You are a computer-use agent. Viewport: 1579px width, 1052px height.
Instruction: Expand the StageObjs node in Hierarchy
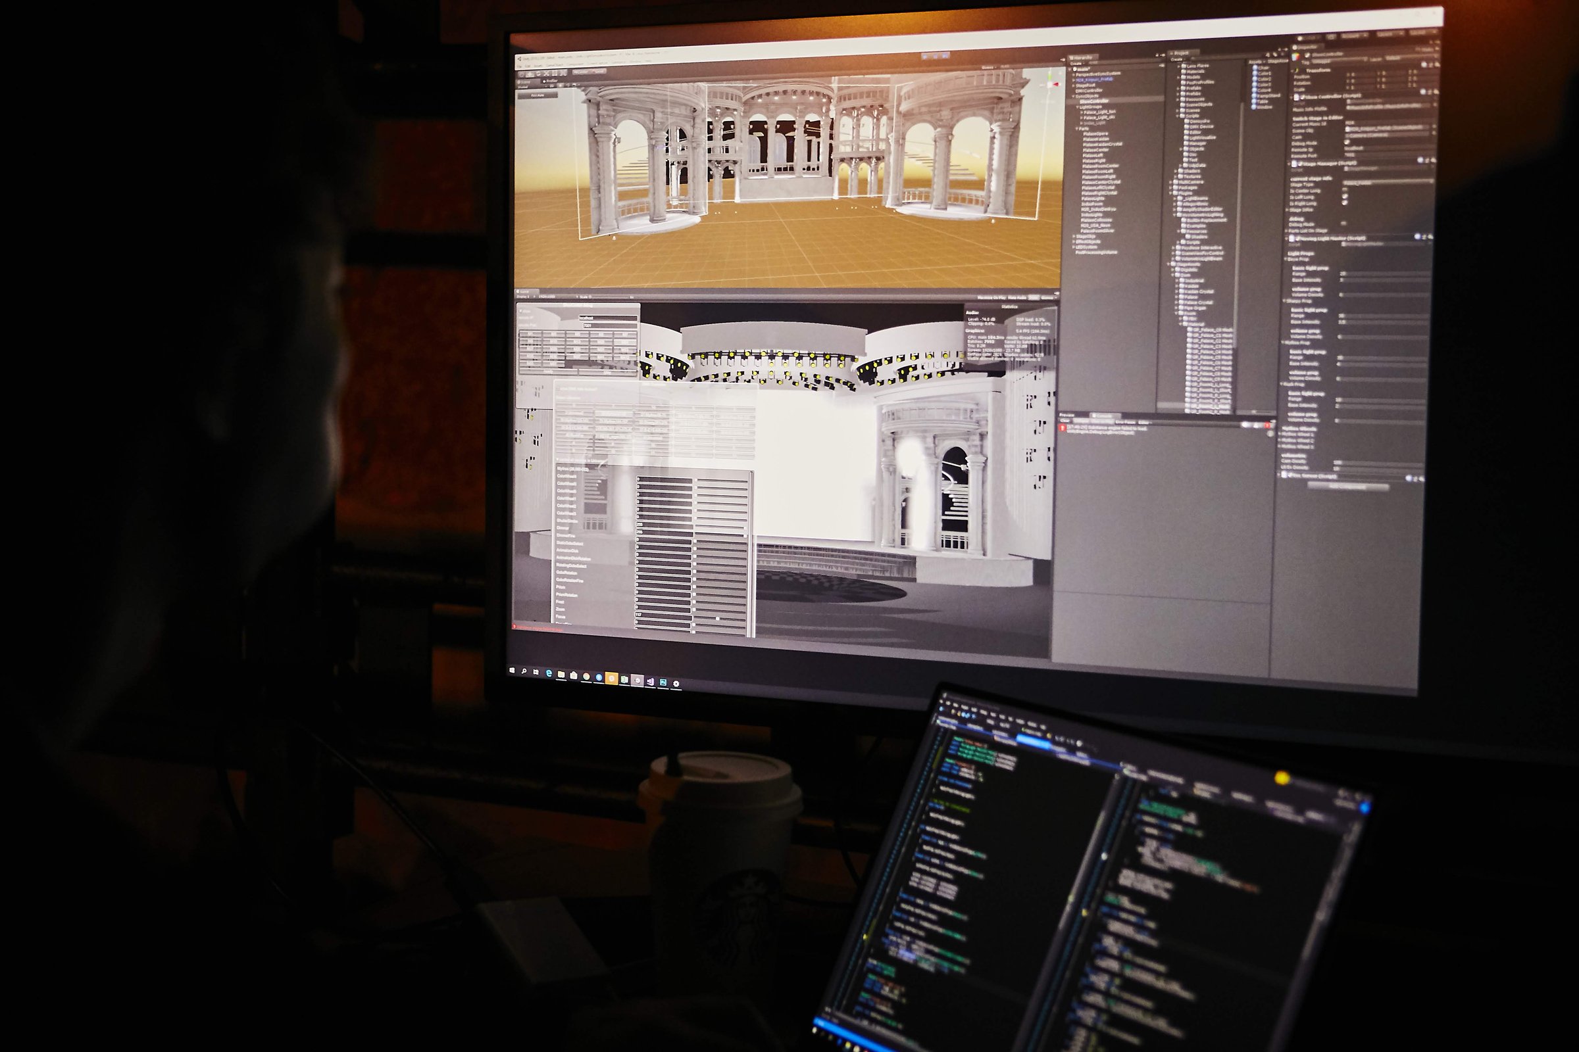(x=1074, y=236)
